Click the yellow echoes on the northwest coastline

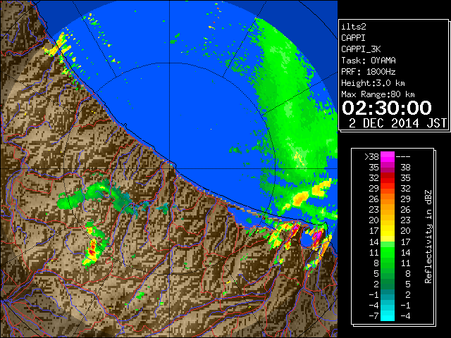[59, 46]
